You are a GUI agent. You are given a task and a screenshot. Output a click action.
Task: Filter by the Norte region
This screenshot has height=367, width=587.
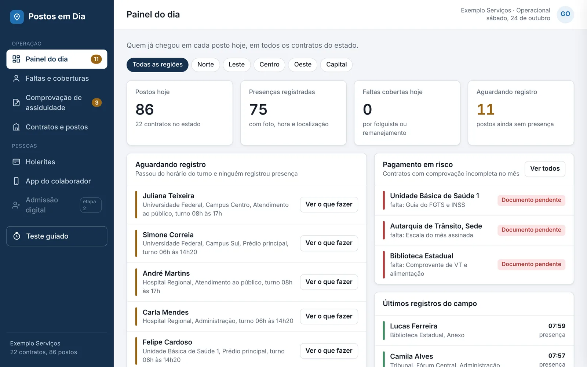[x=205, y=65]
